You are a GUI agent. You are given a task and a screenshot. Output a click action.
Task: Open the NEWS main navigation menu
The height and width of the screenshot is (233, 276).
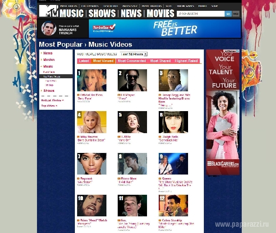point(131,13)
